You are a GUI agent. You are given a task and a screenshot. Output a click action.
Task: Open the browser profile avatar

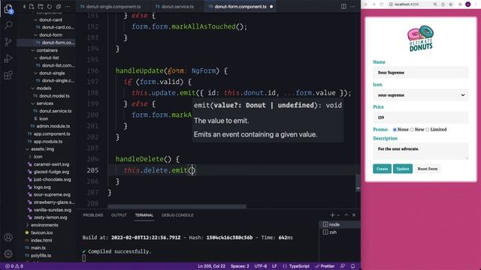[467, 4]
